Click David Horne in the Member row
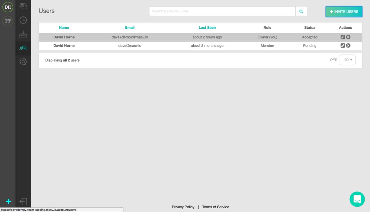This screenshot has height=212, width=370. point(64,46)
